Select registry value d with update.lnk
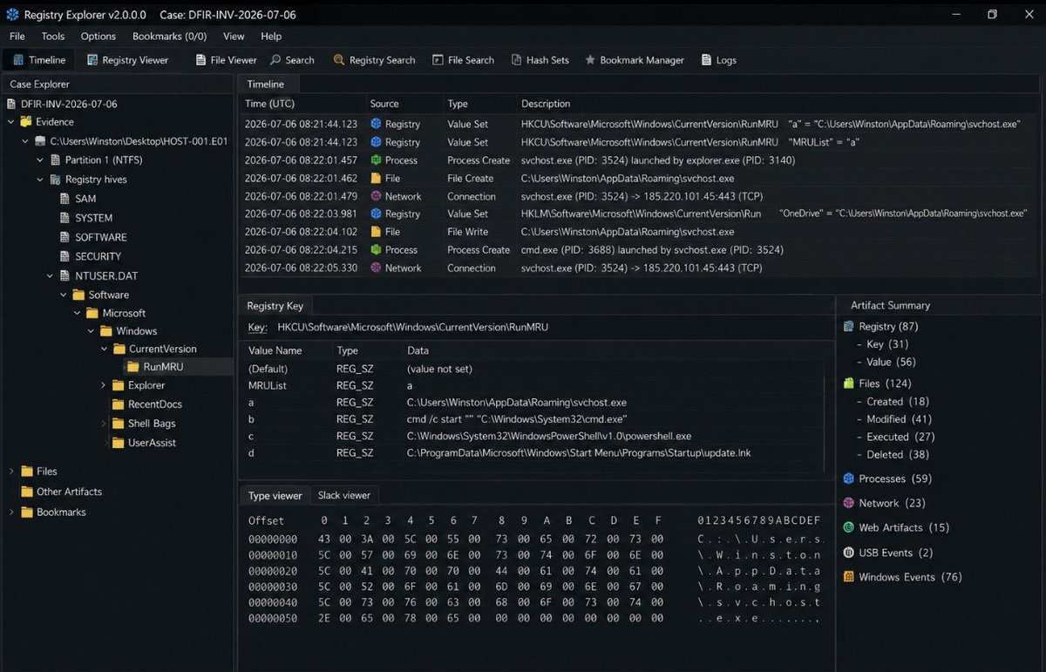Screen dimensions: 1046x672 tap(533, 453)
